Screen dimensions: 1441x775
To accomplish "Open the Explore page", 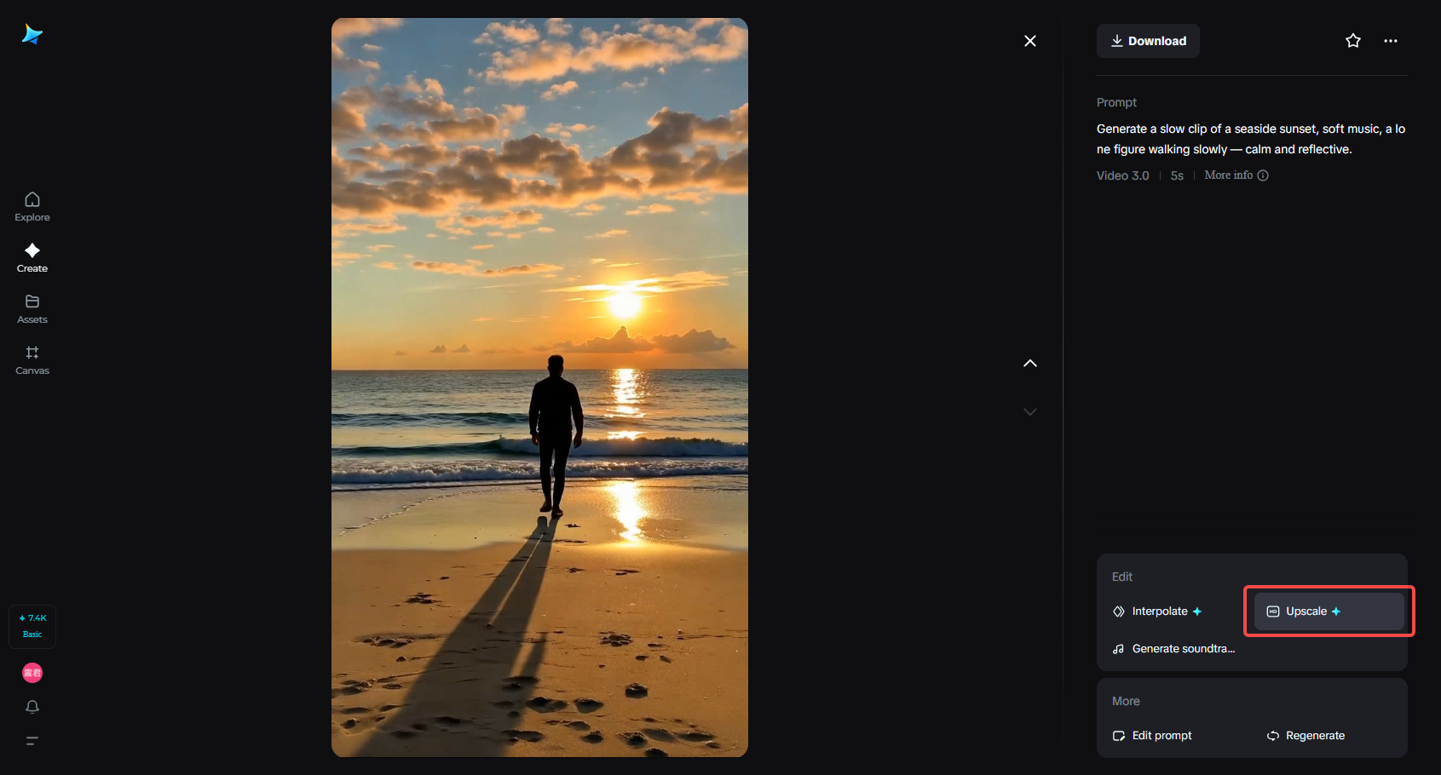I will pyautogui.click(x=32, y=207).
